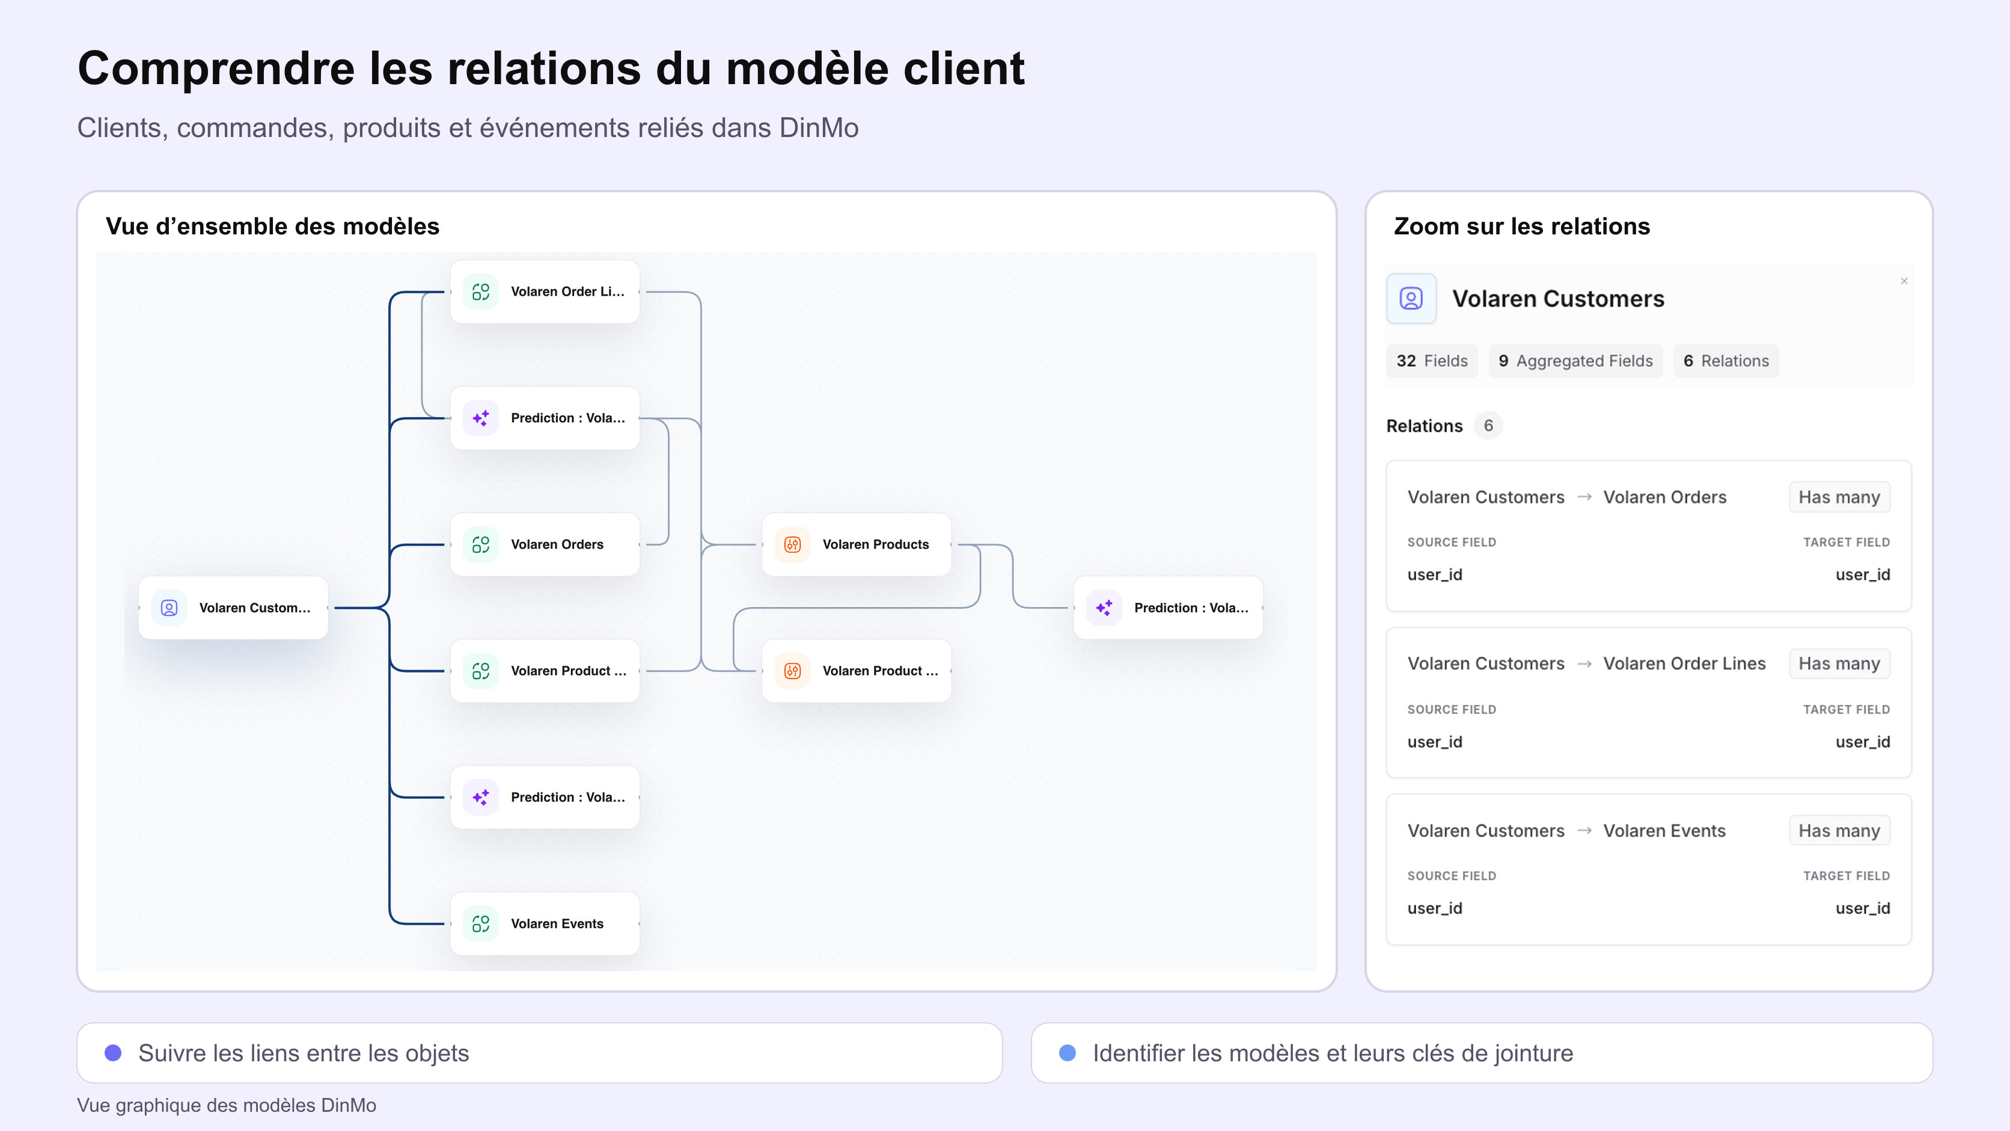Click the Volaren Custom... graph node label
This screenshot has height=1131, width=2010.
pos(254,608)
